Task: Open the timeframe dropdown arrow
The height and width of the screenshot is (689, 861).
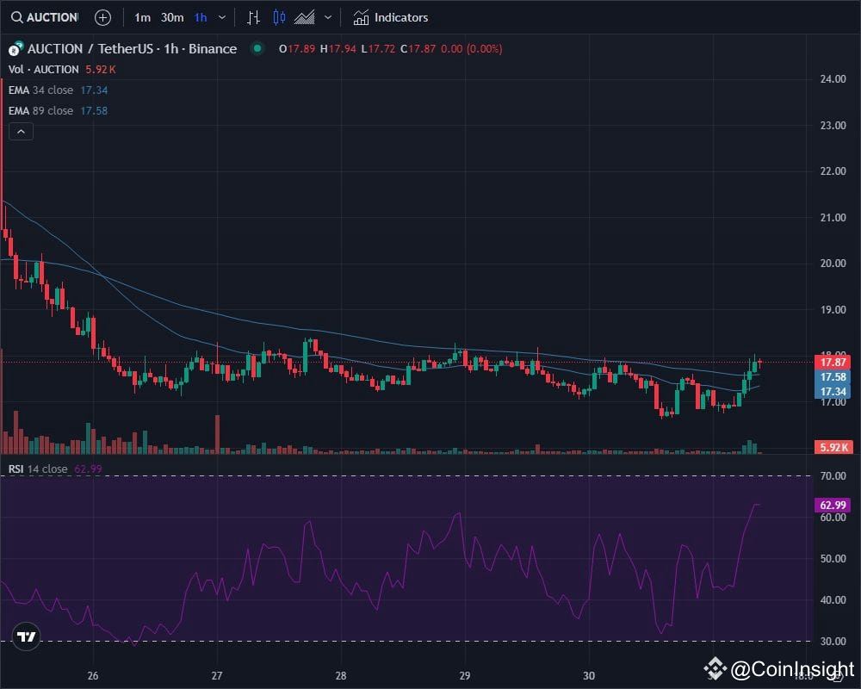Action: point(222,17)
